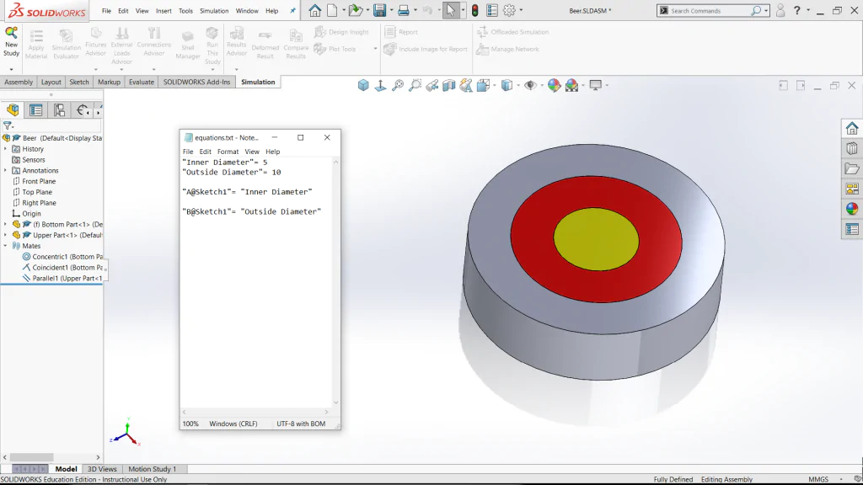The width and height of the screenshot is (863, 485).
Task: Click the yellow inner circle face
Action: coord(596,238)
